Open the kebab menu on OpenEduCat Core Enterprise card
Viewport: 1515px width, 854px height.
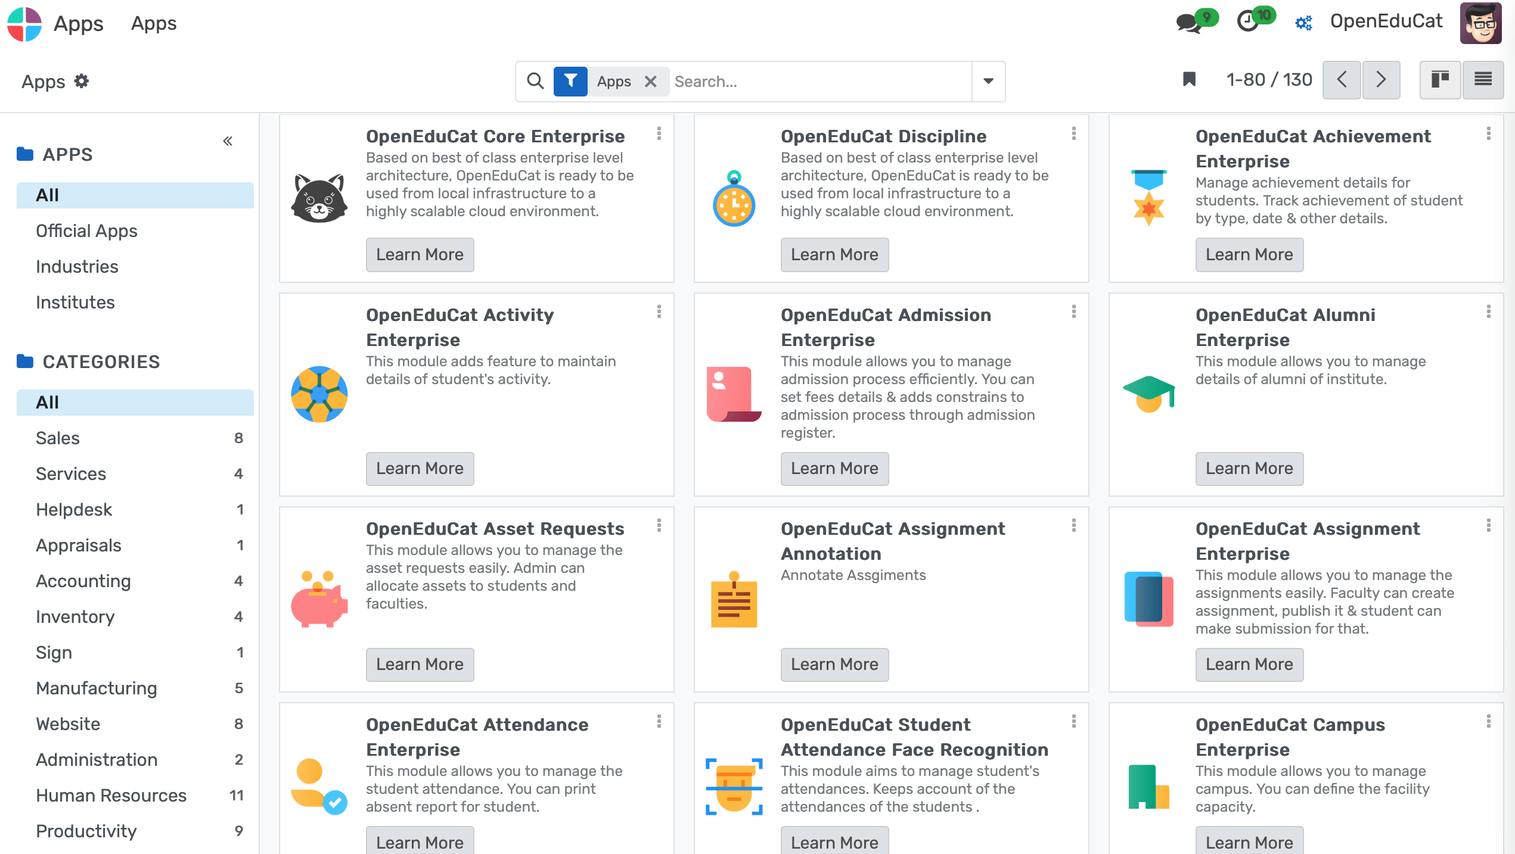pos(659,134)
